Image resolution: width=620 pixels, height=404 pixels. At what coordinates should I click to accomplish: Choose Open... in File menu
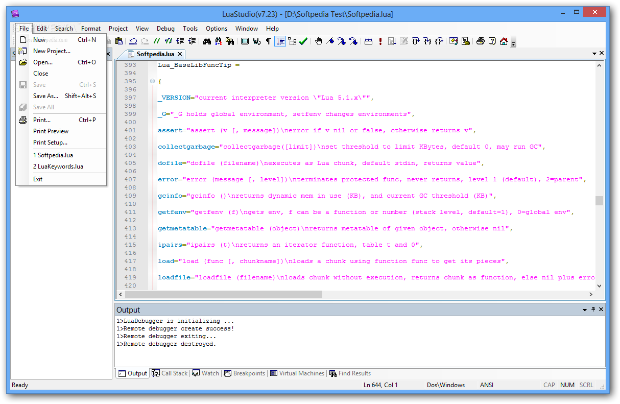click(61, 62)
